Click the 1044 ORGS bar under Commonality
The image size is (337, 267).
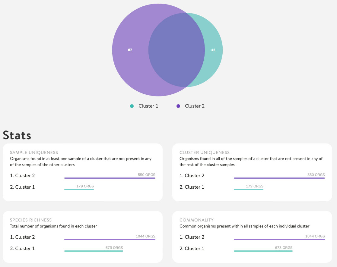coord(279,240)
